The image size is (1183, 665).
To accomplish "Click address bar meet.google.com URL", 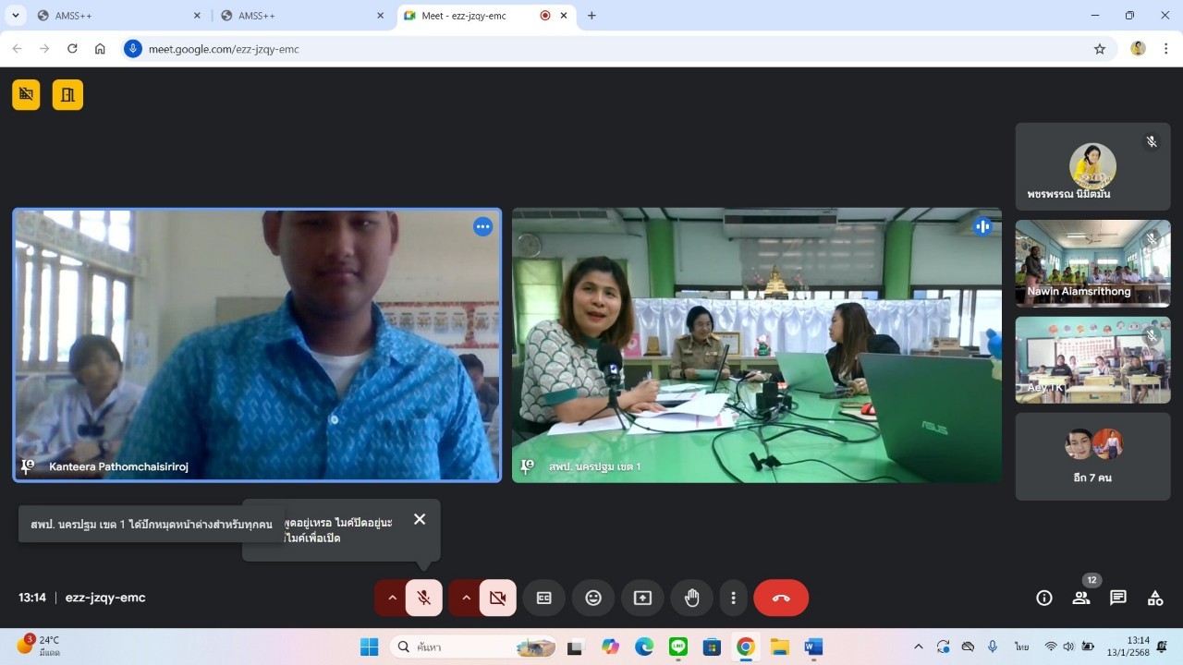I will click(x=225, y=49).
